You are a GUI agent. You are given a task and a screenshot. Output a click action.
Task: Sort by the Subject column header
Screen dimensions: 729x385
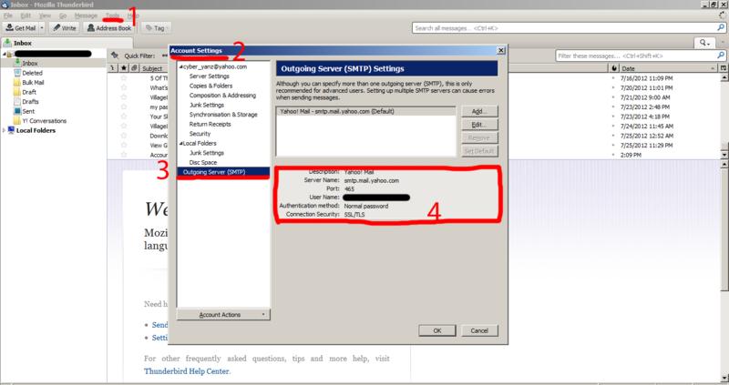[x=152, y=68]
